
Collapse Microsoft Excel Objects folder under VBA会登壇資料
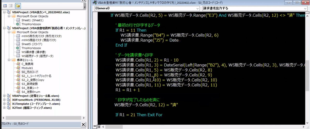pos(9,32)
